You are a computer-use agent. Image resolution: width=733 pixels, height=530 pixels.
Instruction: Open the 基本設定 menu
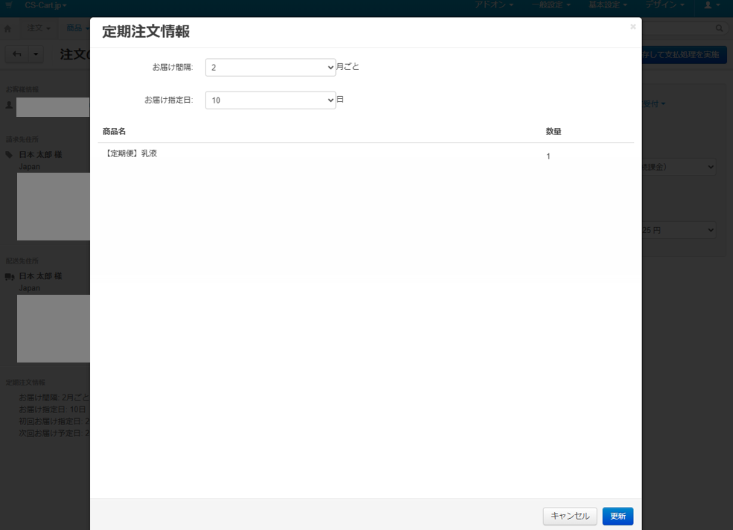tap(608, 5)
